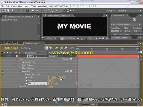
Task: Select the Selection arrow tool
Action: [4, 11]
